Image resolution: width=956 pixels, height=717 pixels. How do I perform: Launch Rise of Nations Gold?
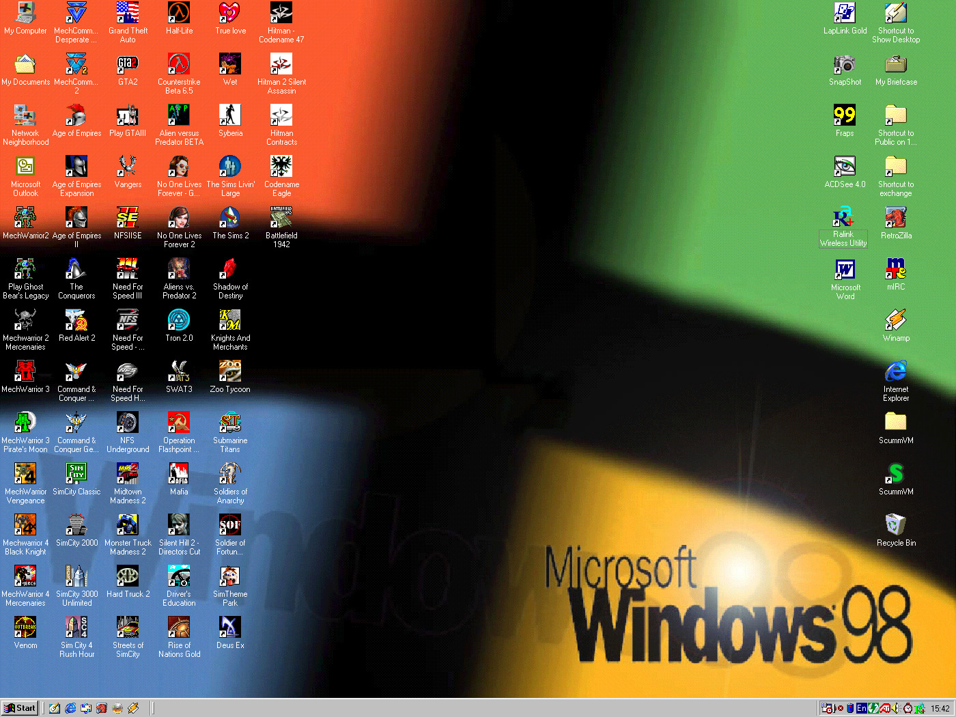[x=179, y=637]
